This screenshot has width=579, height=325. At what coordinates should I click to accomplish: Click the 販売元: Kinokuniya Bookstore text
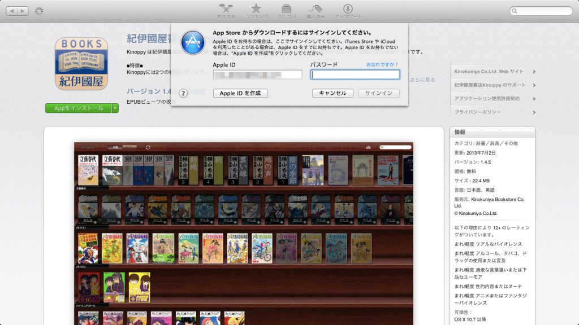point(489,203)
